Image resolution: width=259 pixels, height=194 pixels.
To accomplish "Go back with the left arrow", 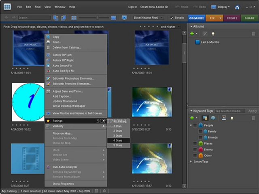I will 6,18.
